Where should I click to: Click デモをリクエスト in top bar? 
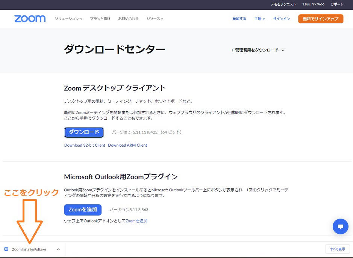283,4
